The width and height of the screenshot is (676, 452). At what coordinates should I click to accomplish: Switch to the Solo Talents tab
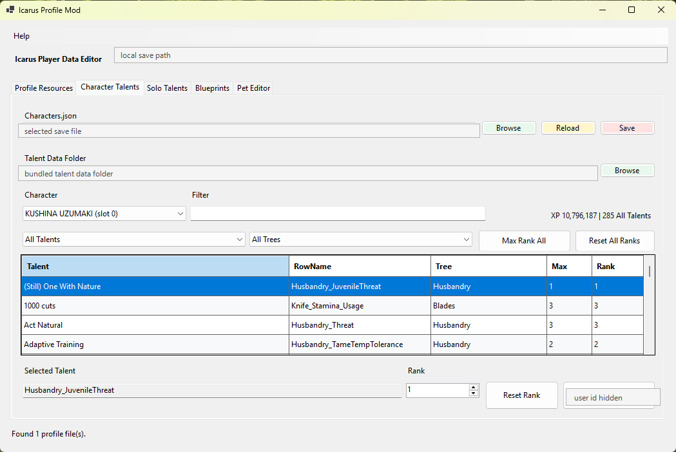pyautogui.click(x=168, y=88)
